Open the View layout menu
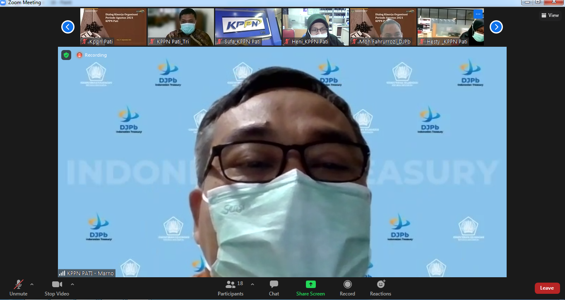The height and width of the screenshot is (300, 565). 550,15
